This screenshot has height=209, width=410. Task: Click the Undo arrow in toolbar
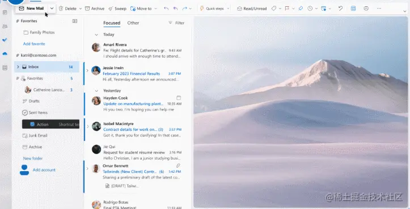(340, 8)
